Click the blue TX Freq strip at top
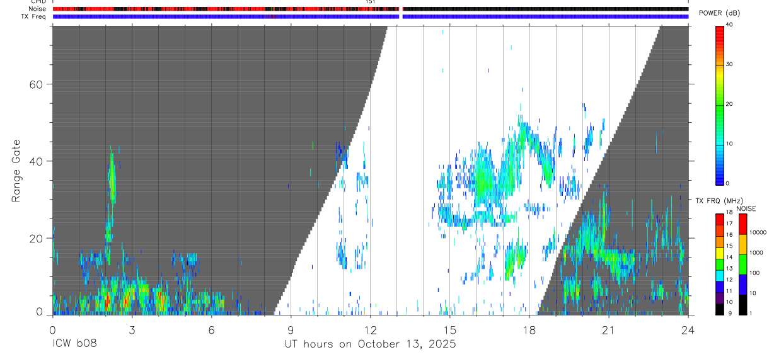This screenshot has width=774, height=357. (370, 16)
